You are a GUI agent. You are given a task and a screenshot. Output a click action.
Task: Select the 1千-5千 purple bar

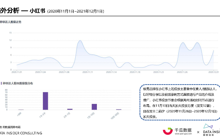(45, 101)
